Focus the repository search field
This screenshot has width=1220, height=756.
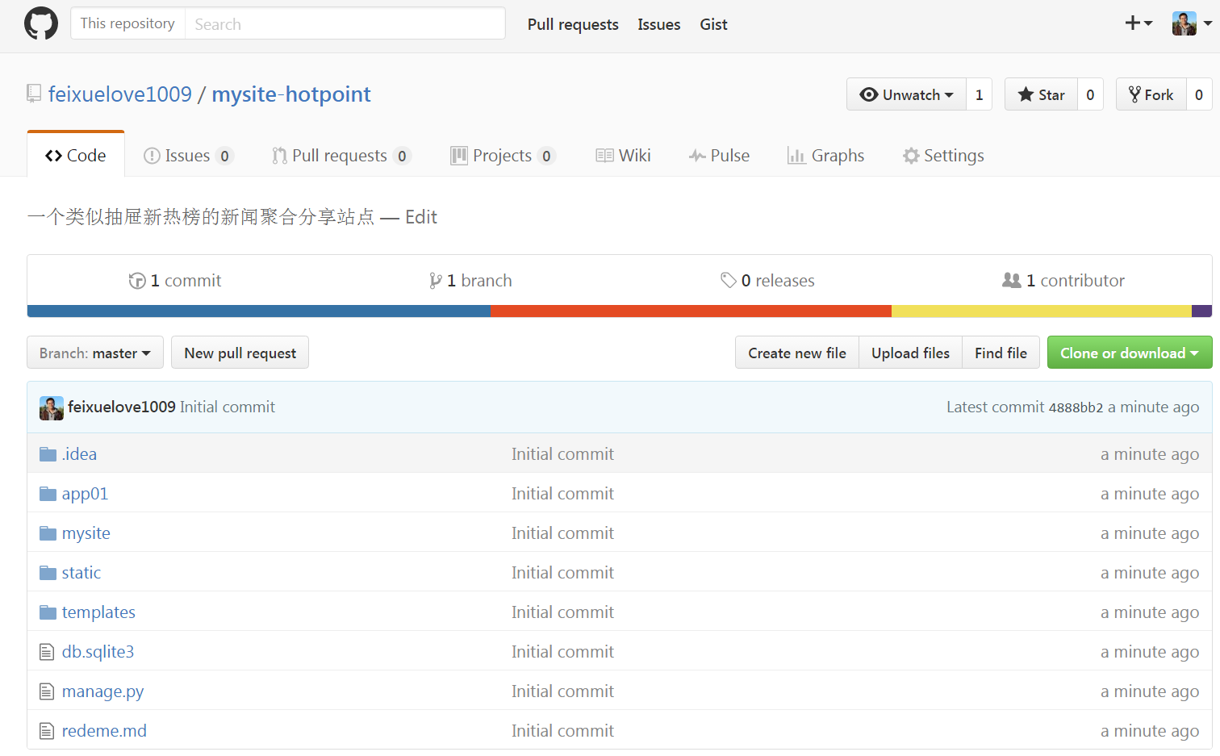point(345,24)
